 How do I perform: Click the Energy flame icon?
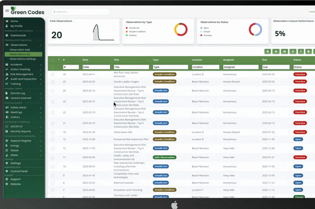point(7,146)
